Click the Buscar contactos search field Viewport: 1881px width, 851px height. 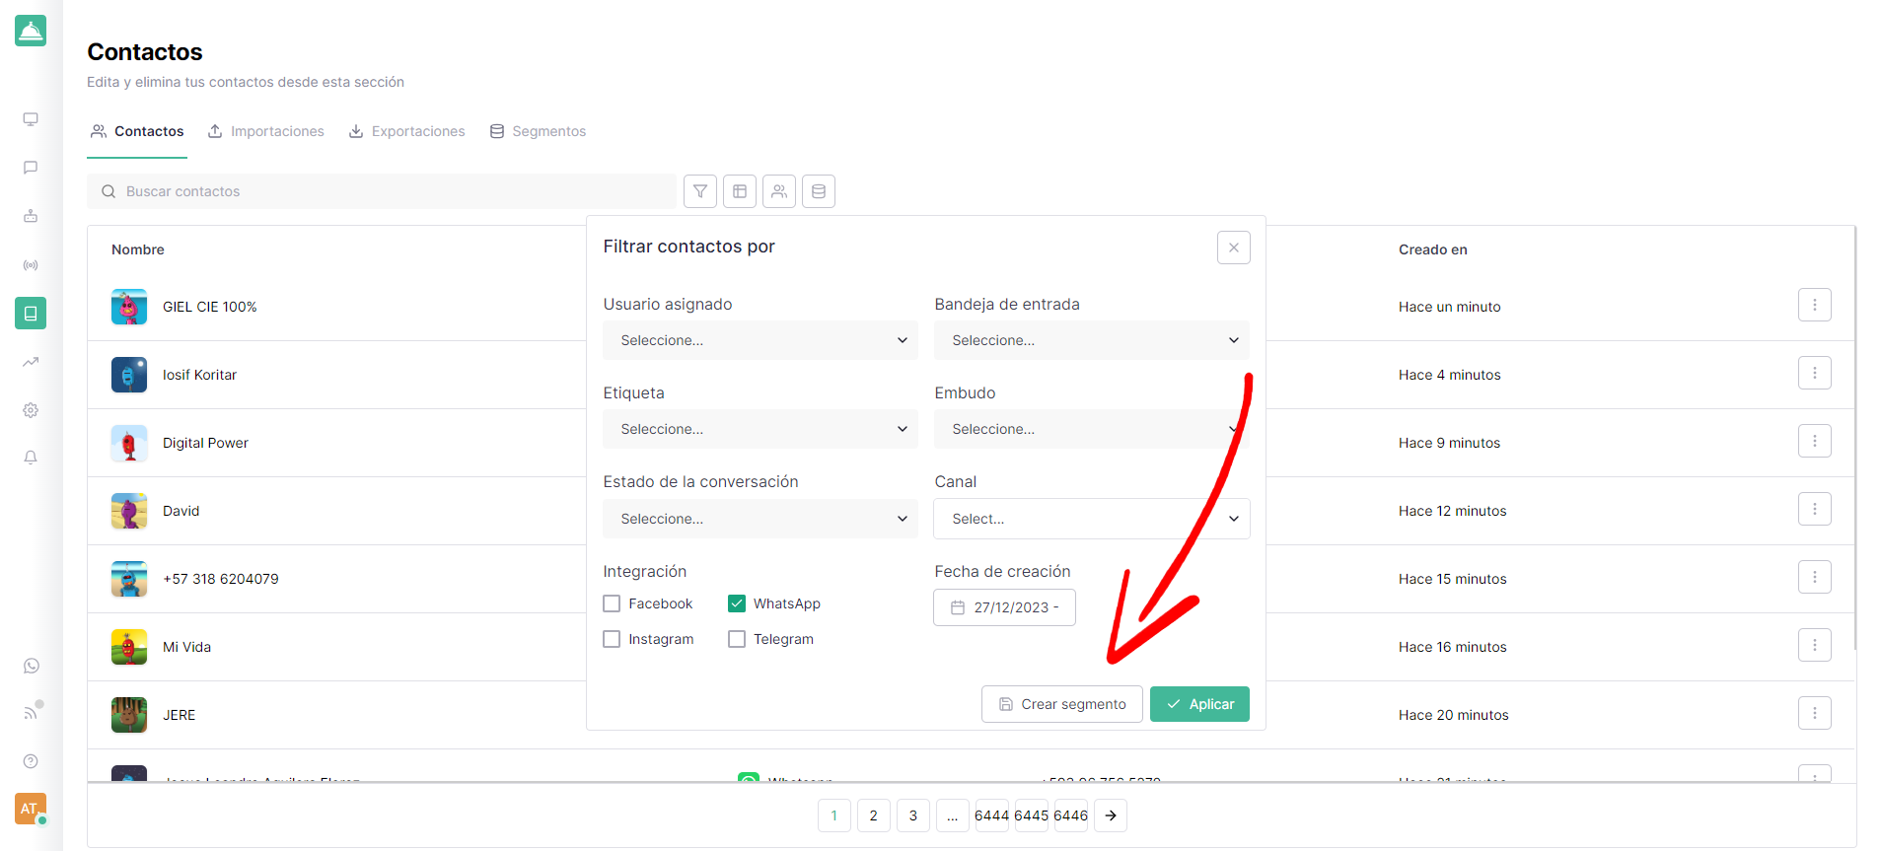click(382, 191)
